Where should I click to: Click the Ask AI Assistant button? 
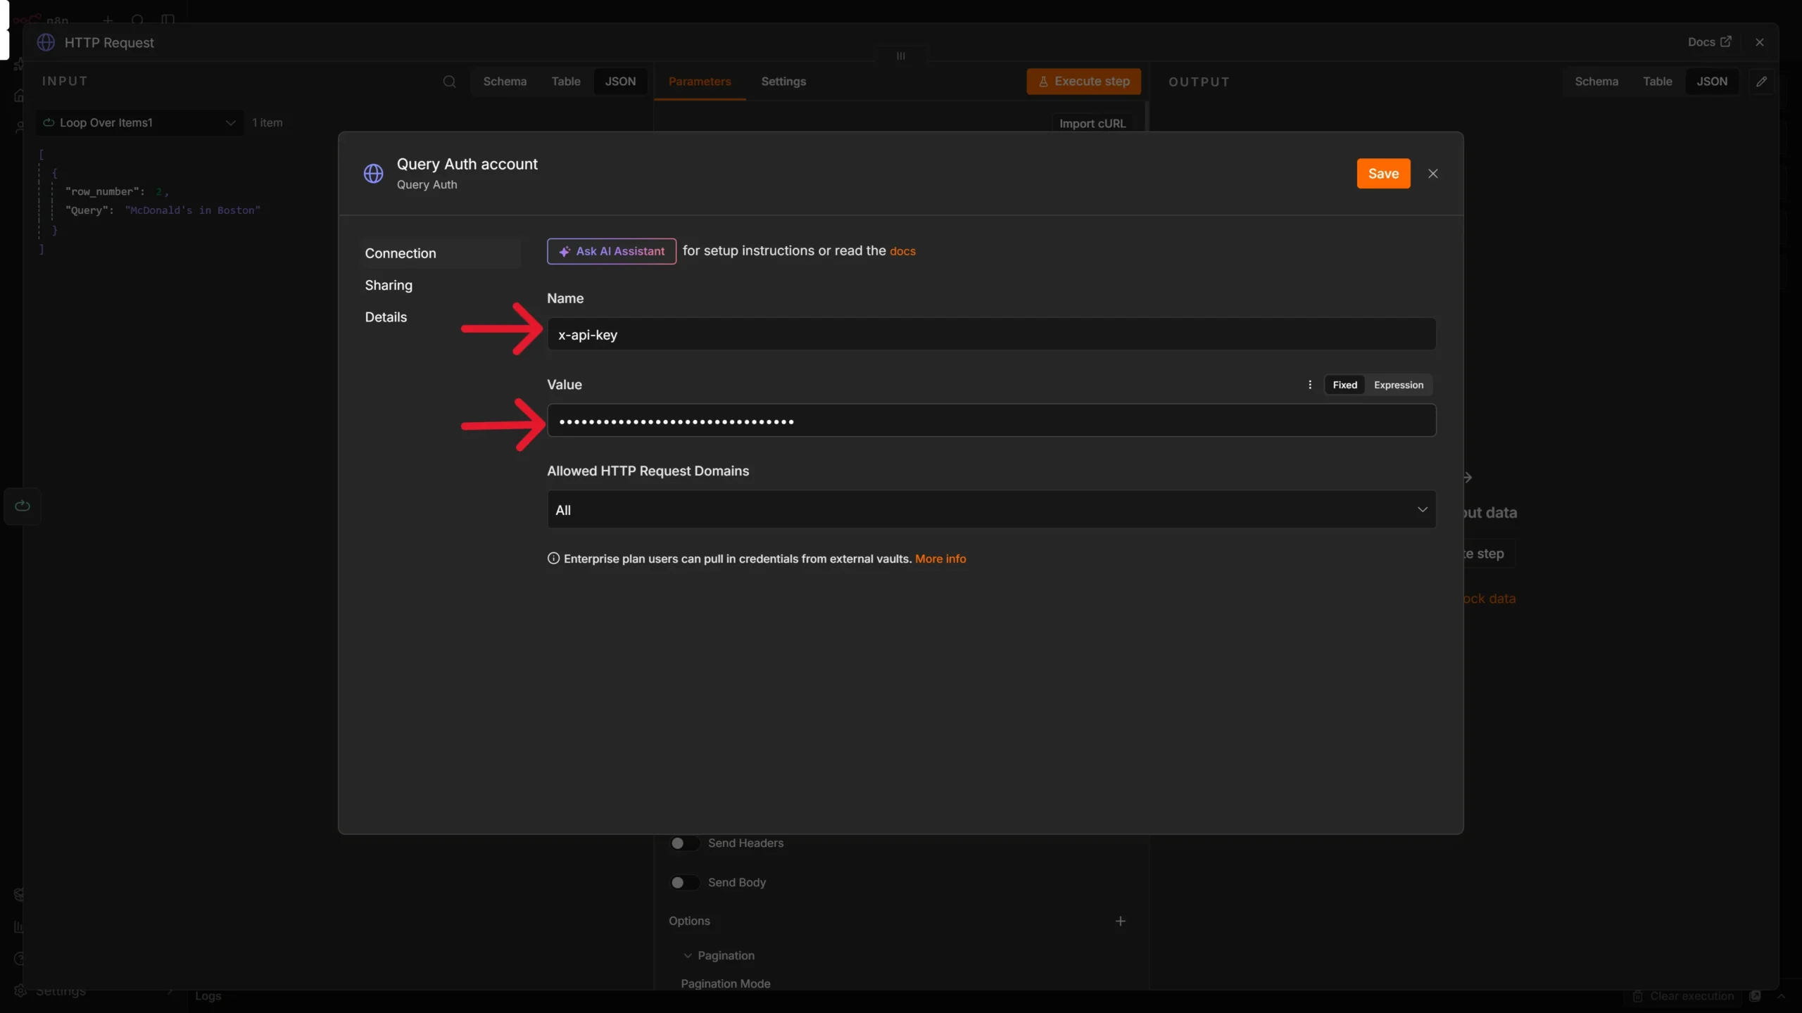point(611,251)
